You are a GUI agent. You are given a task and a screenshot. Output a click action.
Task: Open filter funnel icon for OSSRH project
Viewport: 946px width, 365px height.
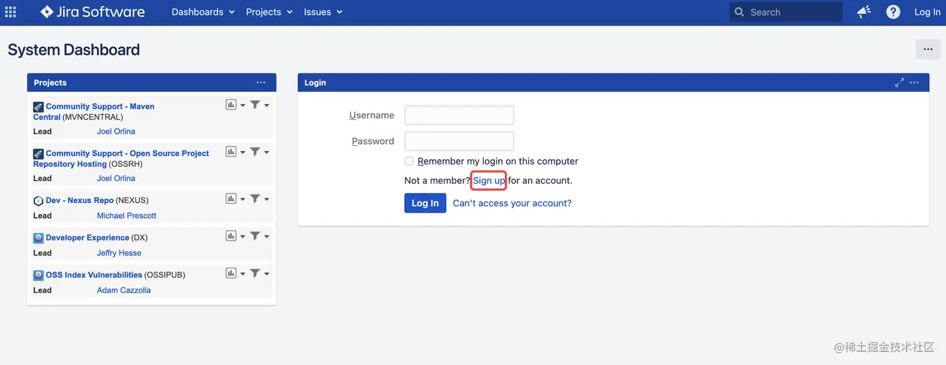click(255, 152)
